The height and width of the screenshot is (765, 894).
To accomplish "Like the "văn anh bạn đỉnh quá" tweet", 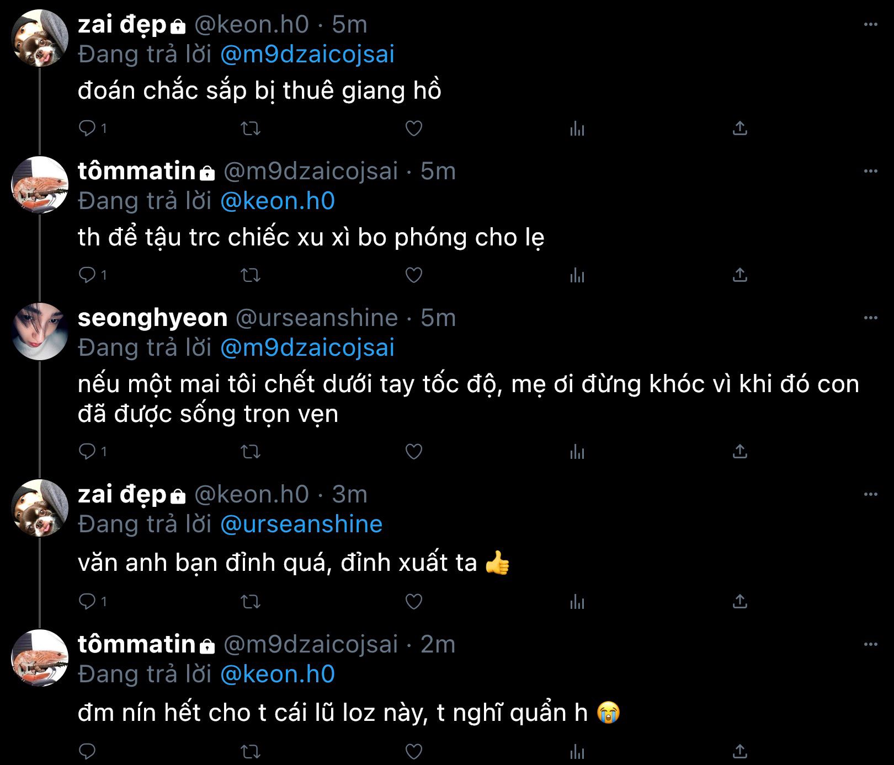I will [x=413, y=601].
